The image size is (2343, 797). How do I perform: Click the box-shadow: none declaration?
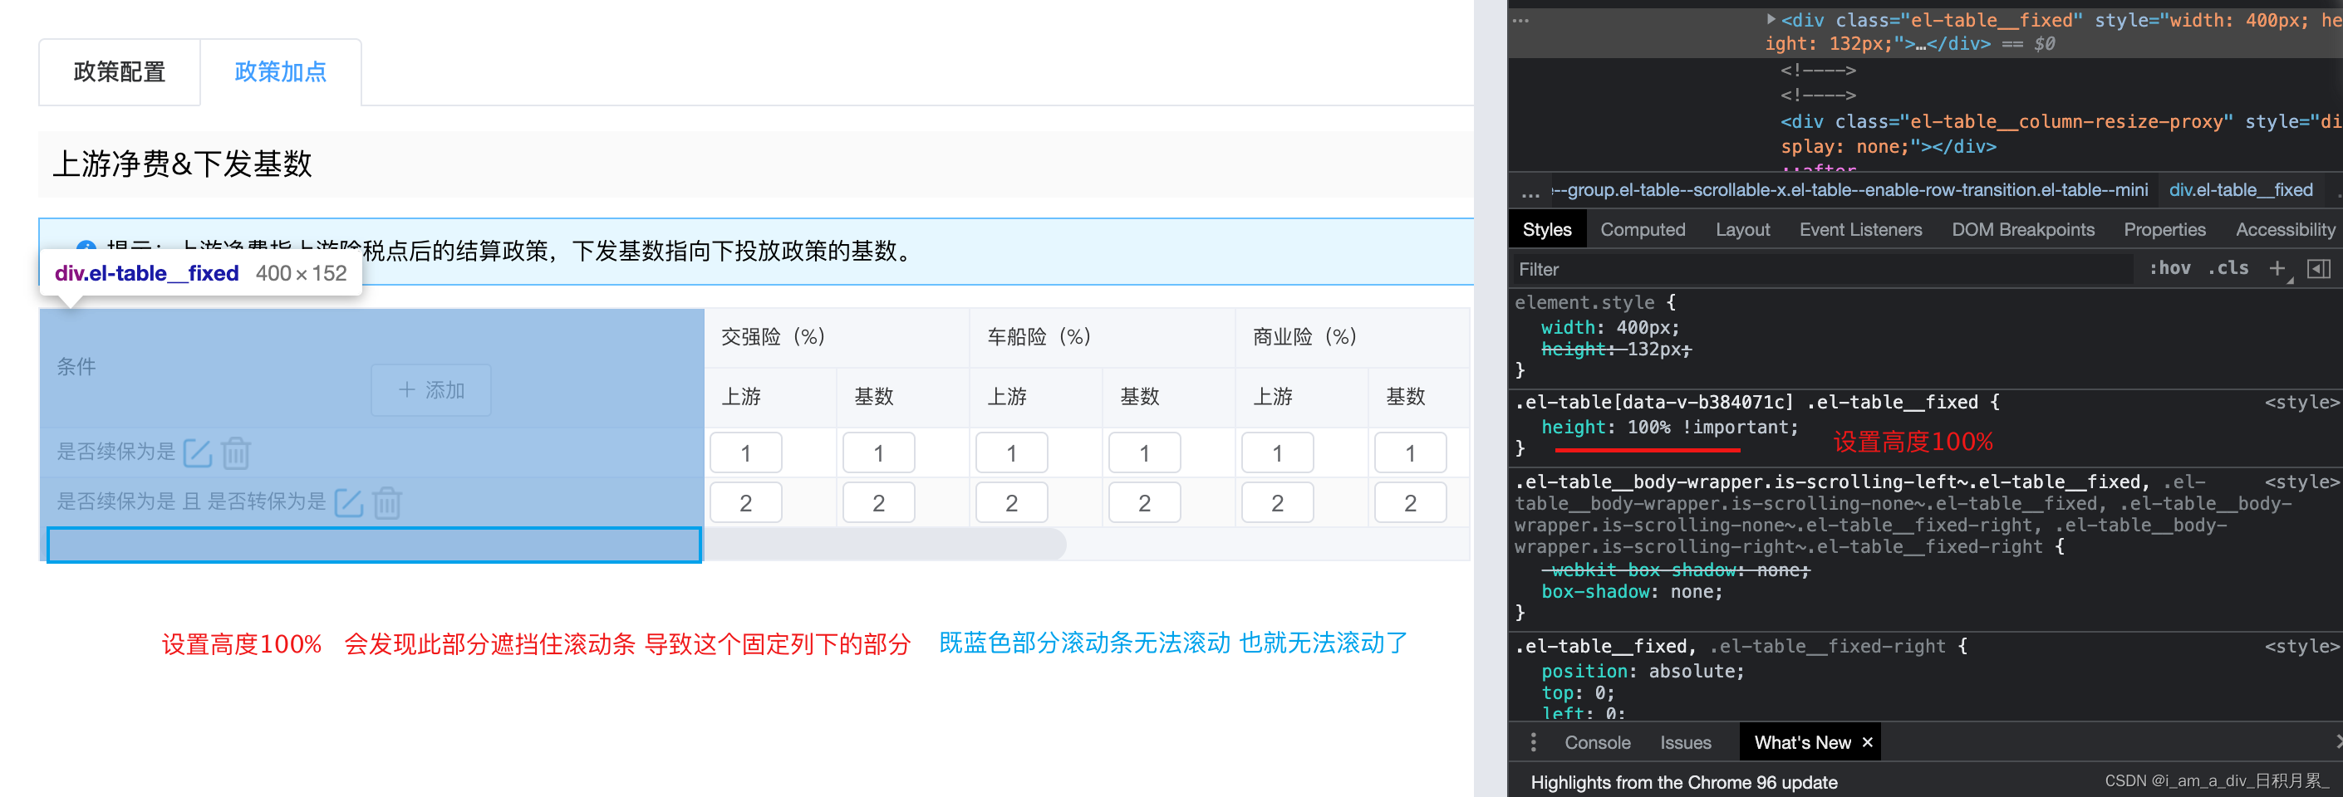click(x=1632, y=592)
